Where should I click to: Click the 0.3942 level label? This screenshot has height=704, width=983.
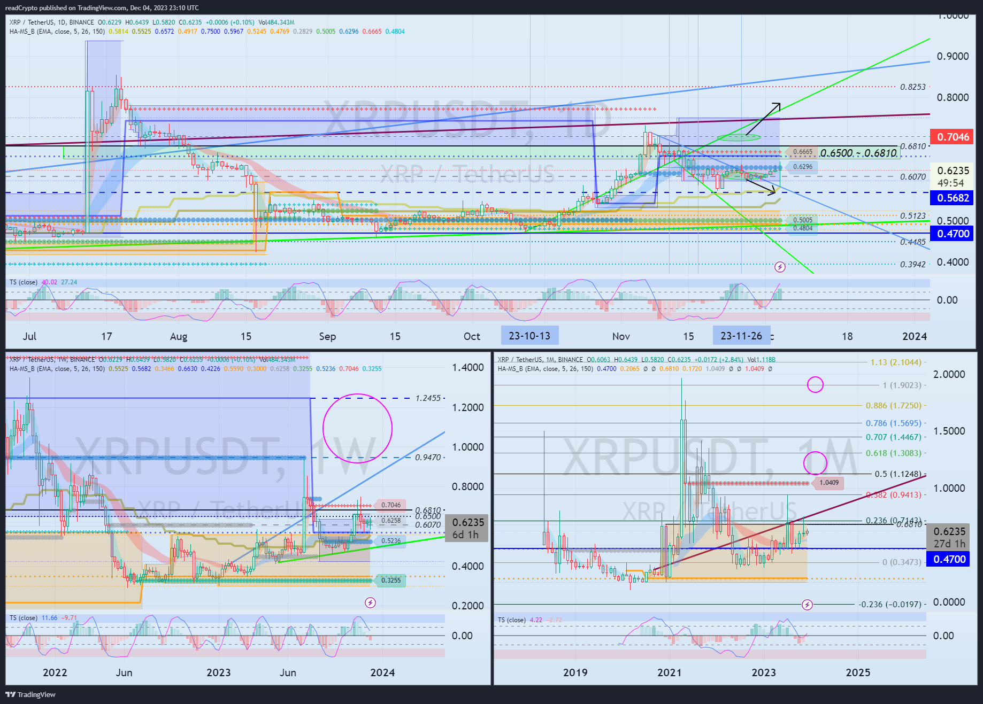[912, 264]
